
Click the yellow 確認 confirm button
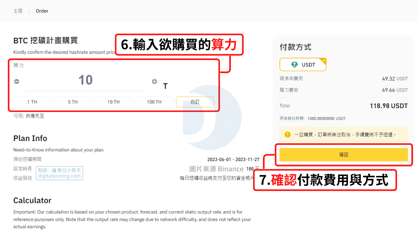pos(344,155)
